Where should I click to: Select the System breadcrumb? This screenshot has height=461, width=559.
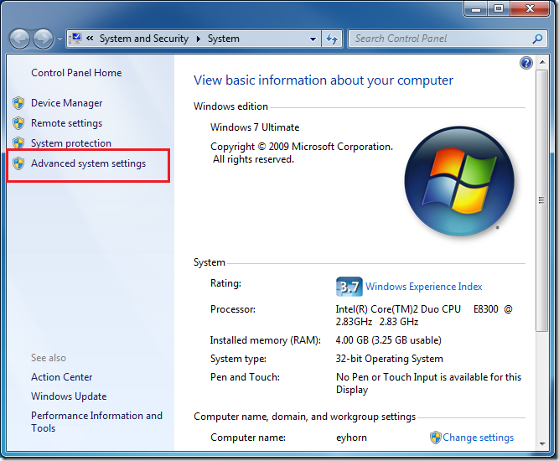[x=224, y=39]
